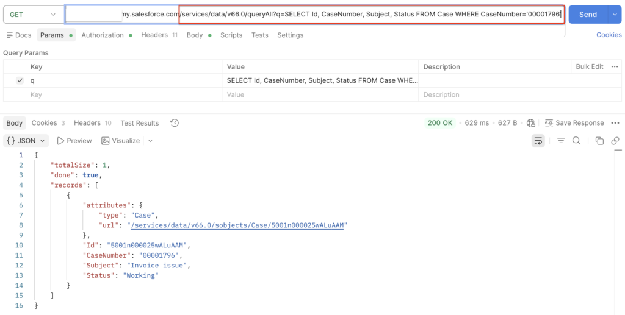Open the Test Results tab
The height and width of the screenshot is (315, 625).
click(x=140, y=123)
